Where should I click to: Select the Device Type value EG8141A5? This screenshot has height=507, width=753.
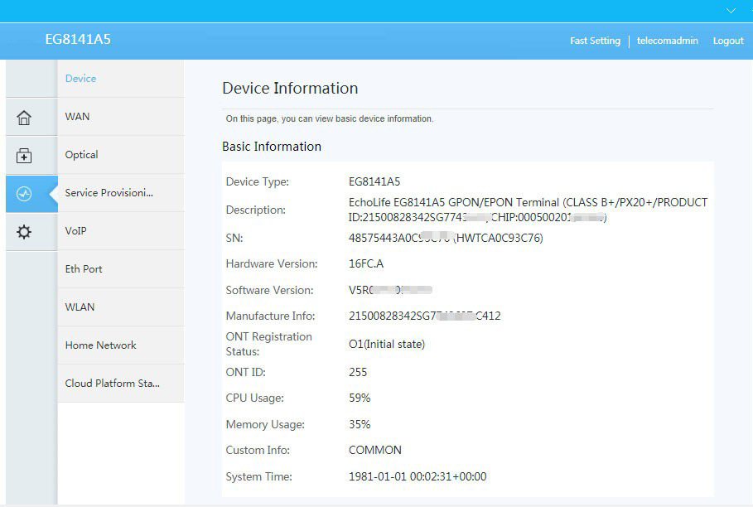(x=374, y=181)
